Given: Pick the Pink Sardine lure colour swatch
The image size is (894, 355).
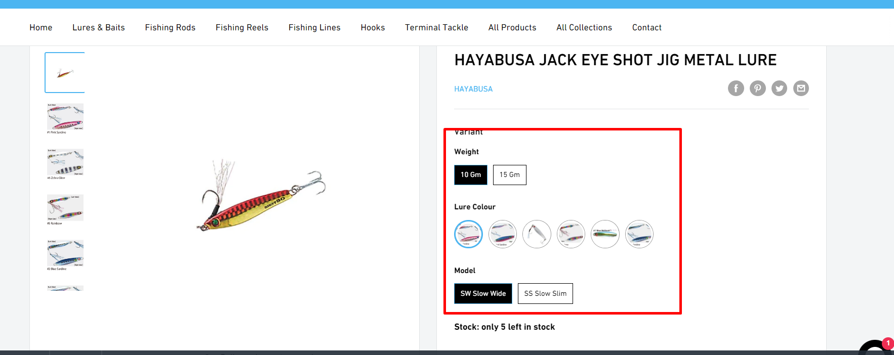Looking at the screenshot, I should (x=468, y=234).
